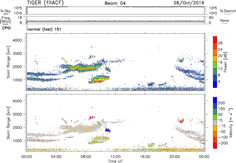
Task: Click the 4000 tick in power panel
Action: [17, 40]
